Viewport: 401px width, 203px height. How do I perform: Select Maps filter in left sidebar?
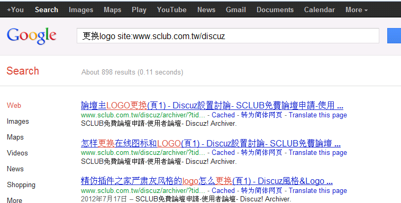pos(15,137)
